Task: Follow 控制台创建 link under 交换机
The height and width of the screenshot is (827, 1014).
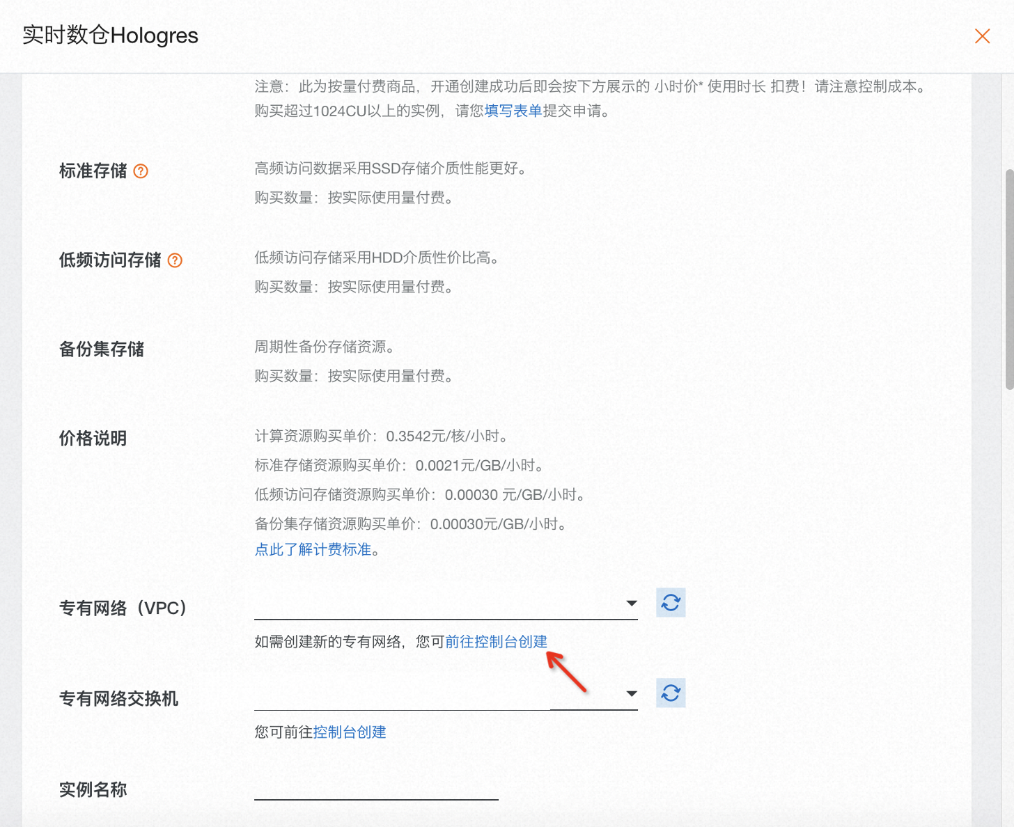Action: tap(350, 732)
